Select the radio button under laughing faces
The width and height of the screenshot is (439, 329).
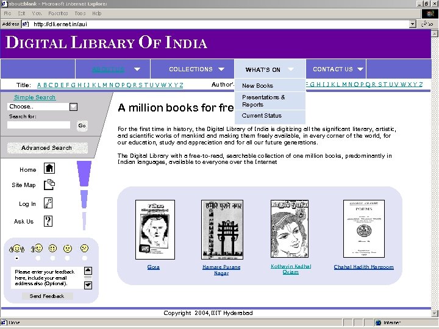[x=17, y=258]
